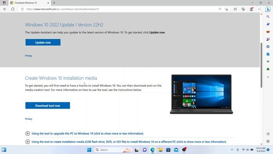The height and width of the screenshot is (154, 273).
Task: Click the taskbar Search box
Action: (113, 150)
